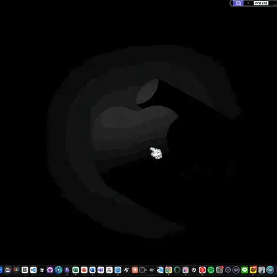Image resolution: width=277 pixels, height=277 pixels.
Task: Launch Spotify from the dock
Action: point(211,270)
